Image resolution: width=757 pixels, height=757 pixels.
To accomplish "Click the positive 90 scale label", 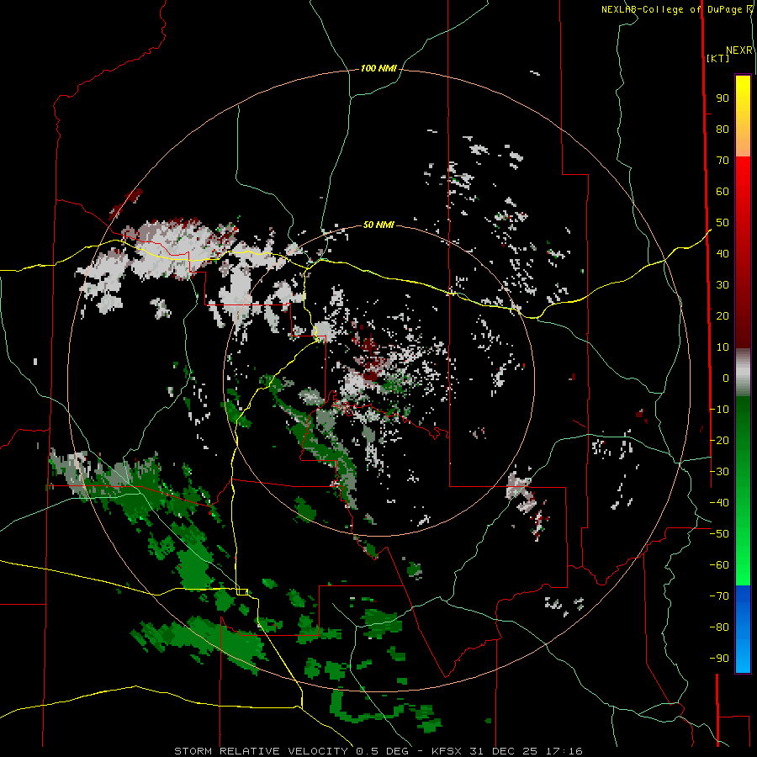I will click(723, 98).
